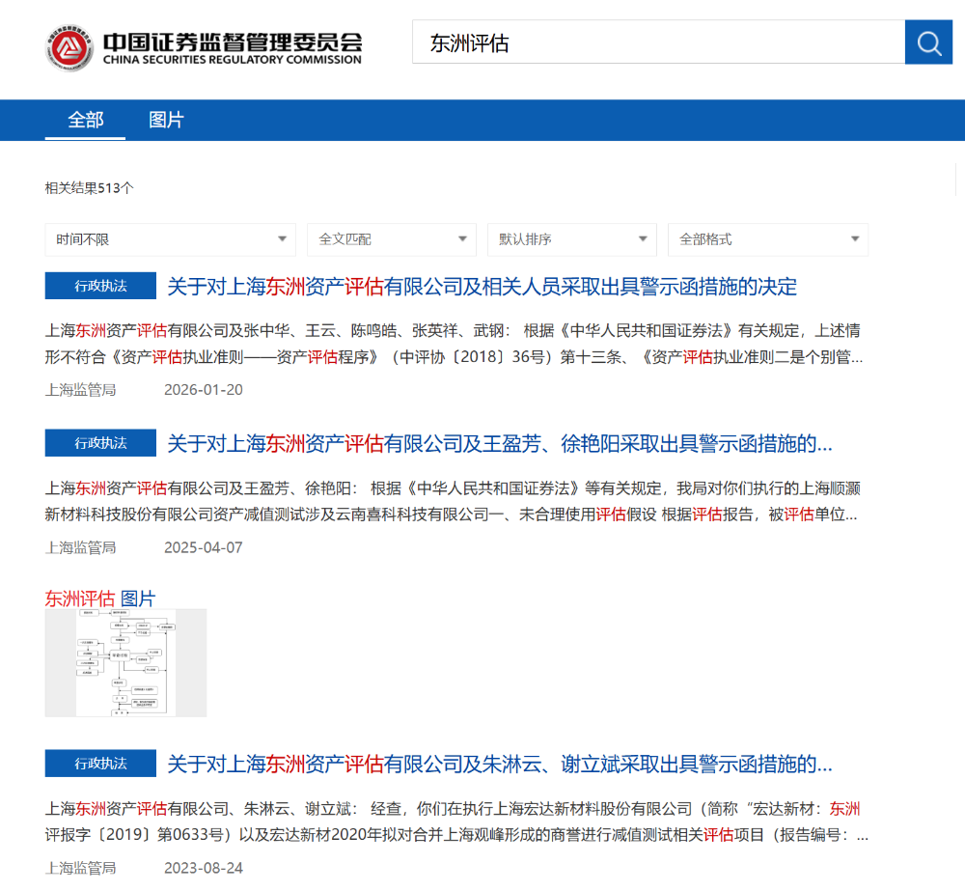Click 行政执法 tag on 2025-04-07 result
The image size is (965, 891).
pyautogui.click(x=100, y=443)
